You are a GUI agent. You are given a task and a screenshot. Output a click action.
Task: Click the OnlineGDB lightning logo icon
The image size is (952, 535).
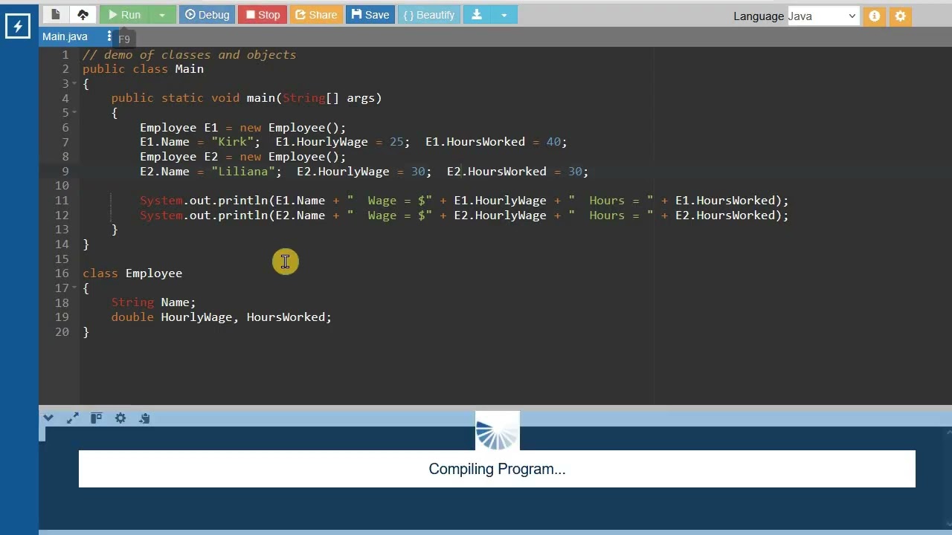[18, 27]
